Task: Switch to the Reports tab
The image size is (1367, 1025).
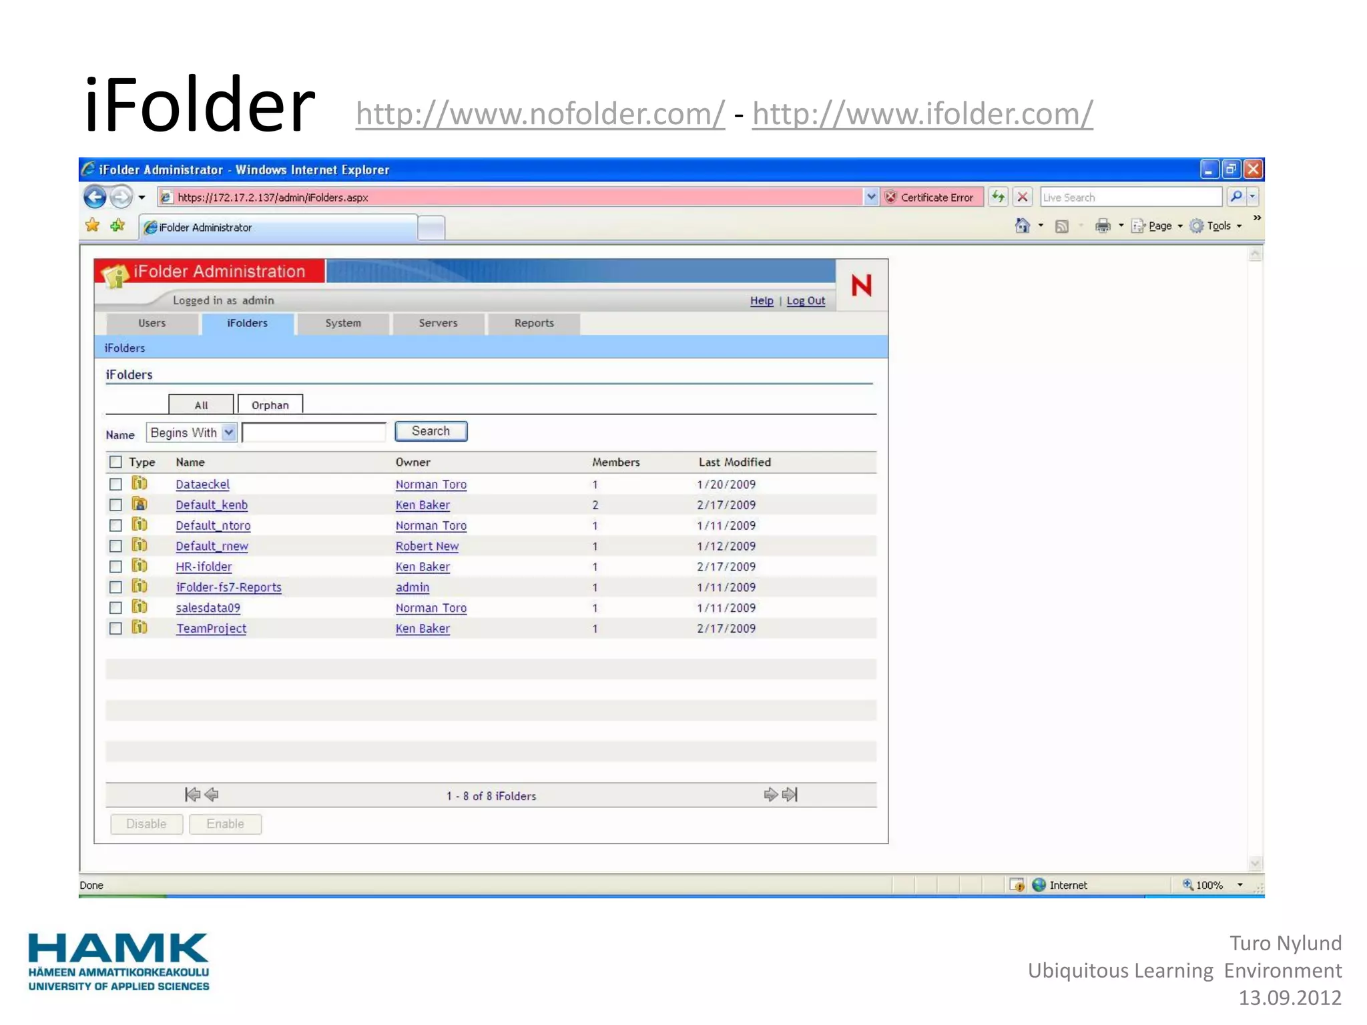Action: click(x=534, y=323)
